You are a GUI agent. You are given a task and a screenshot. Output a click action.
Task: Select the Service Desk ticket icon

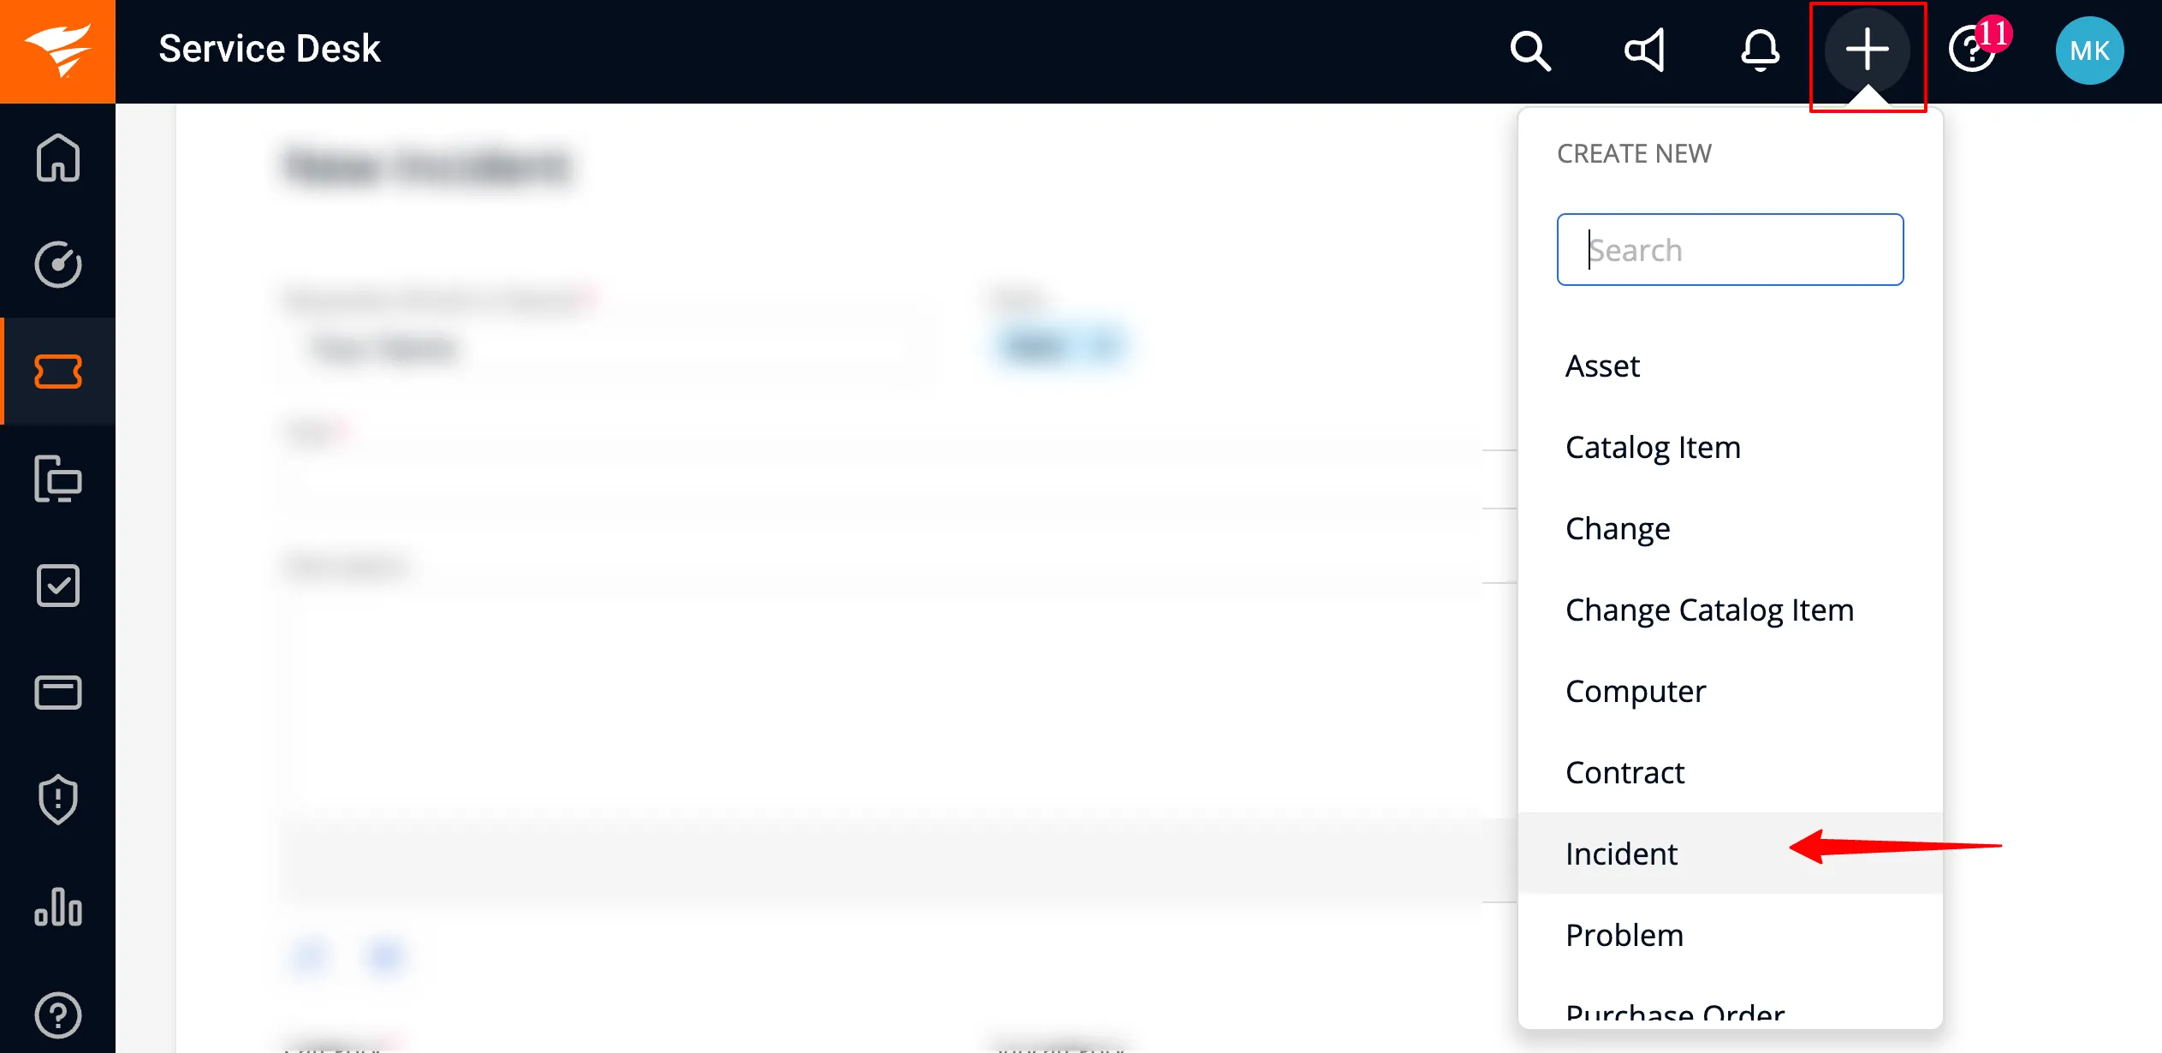tap(58, 372)
